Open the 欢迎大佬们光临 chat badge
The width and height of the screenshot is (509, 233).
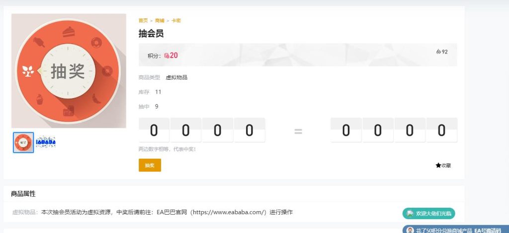click(429, 213)
